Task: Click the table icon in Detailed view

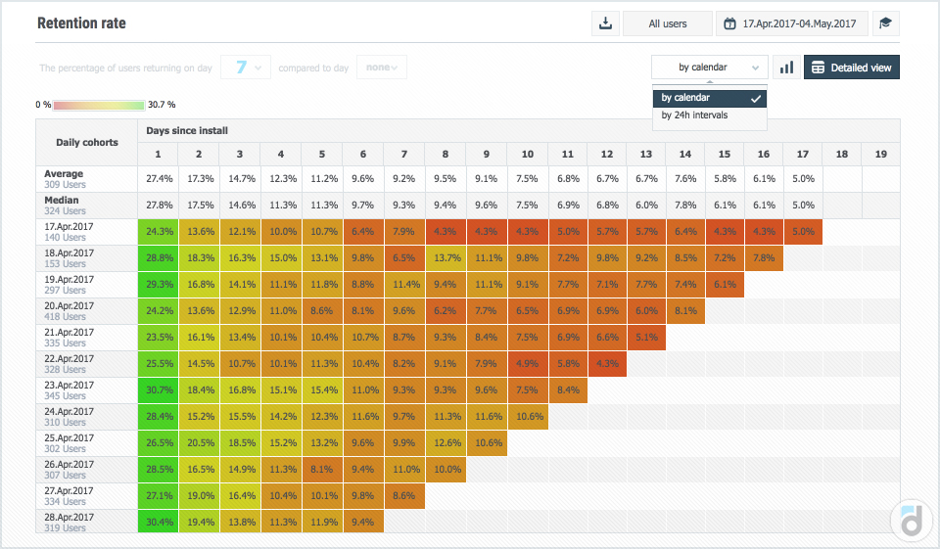Action: tap(818, 68)
